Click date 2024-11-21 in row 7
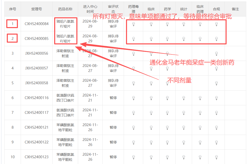The image size is (248, 164). pyautogui.click(x=90, y=113)
